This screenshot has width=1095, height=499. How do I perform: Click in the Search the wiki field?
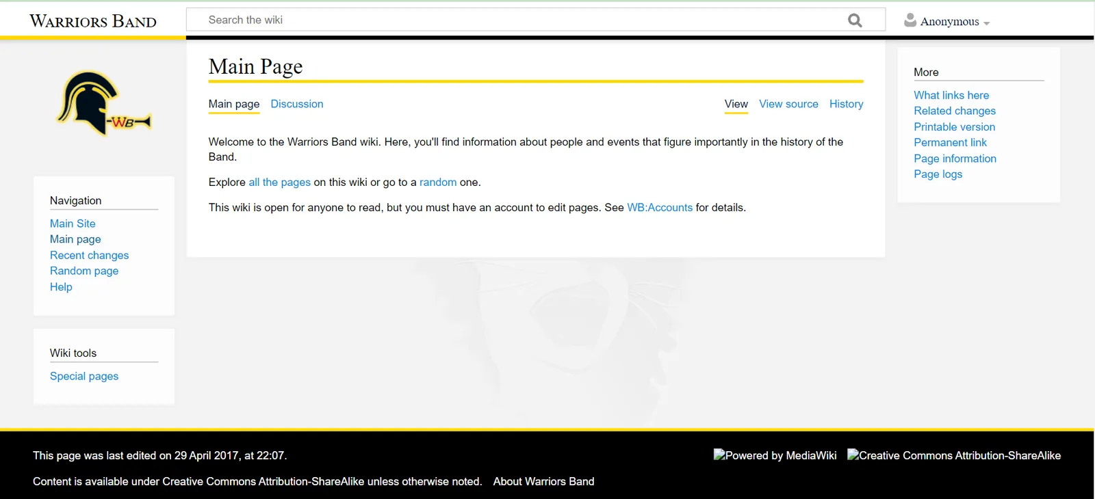[520, 20]
